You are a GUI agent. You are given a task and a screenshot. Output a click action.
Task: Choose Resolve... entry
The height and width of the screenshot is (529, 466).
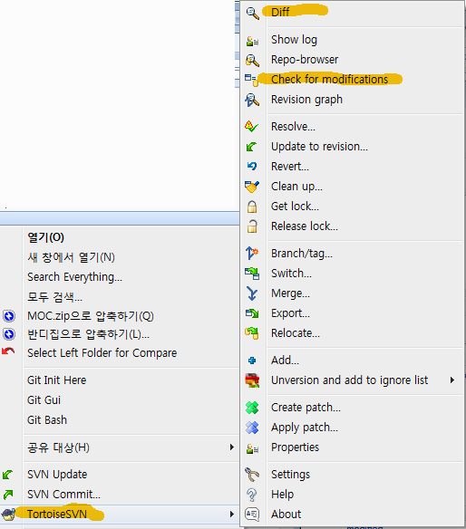pos(293,127)
